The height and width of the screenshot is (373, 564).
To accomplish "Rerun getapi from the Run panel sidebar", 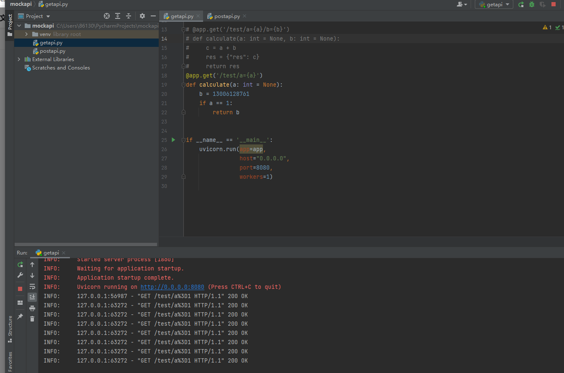I will (20, 265).
